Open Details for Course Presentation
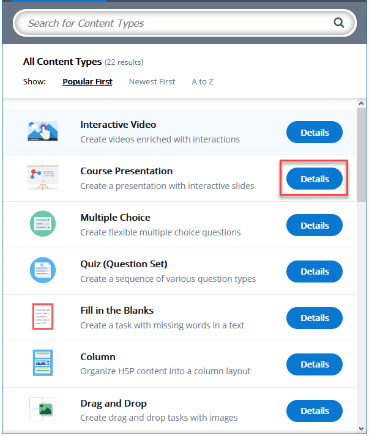The height and width of the screenshot is (436, 369). (x=315, y=179)
